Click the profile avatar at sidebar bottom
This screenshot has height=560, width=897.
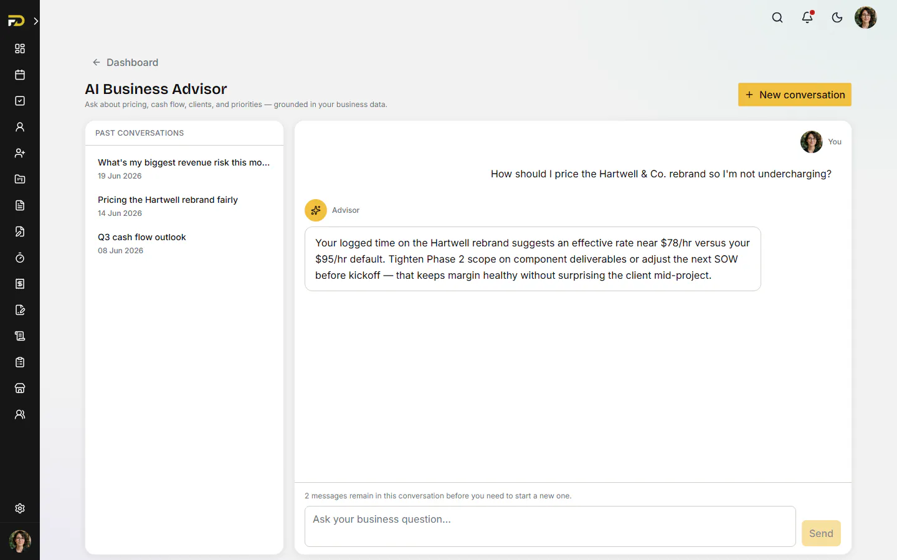(x=20, y=541)
